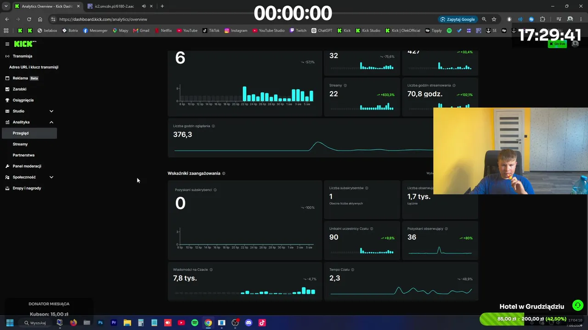
Task: Open the YouTube bookmark
Action: (187, 31)
